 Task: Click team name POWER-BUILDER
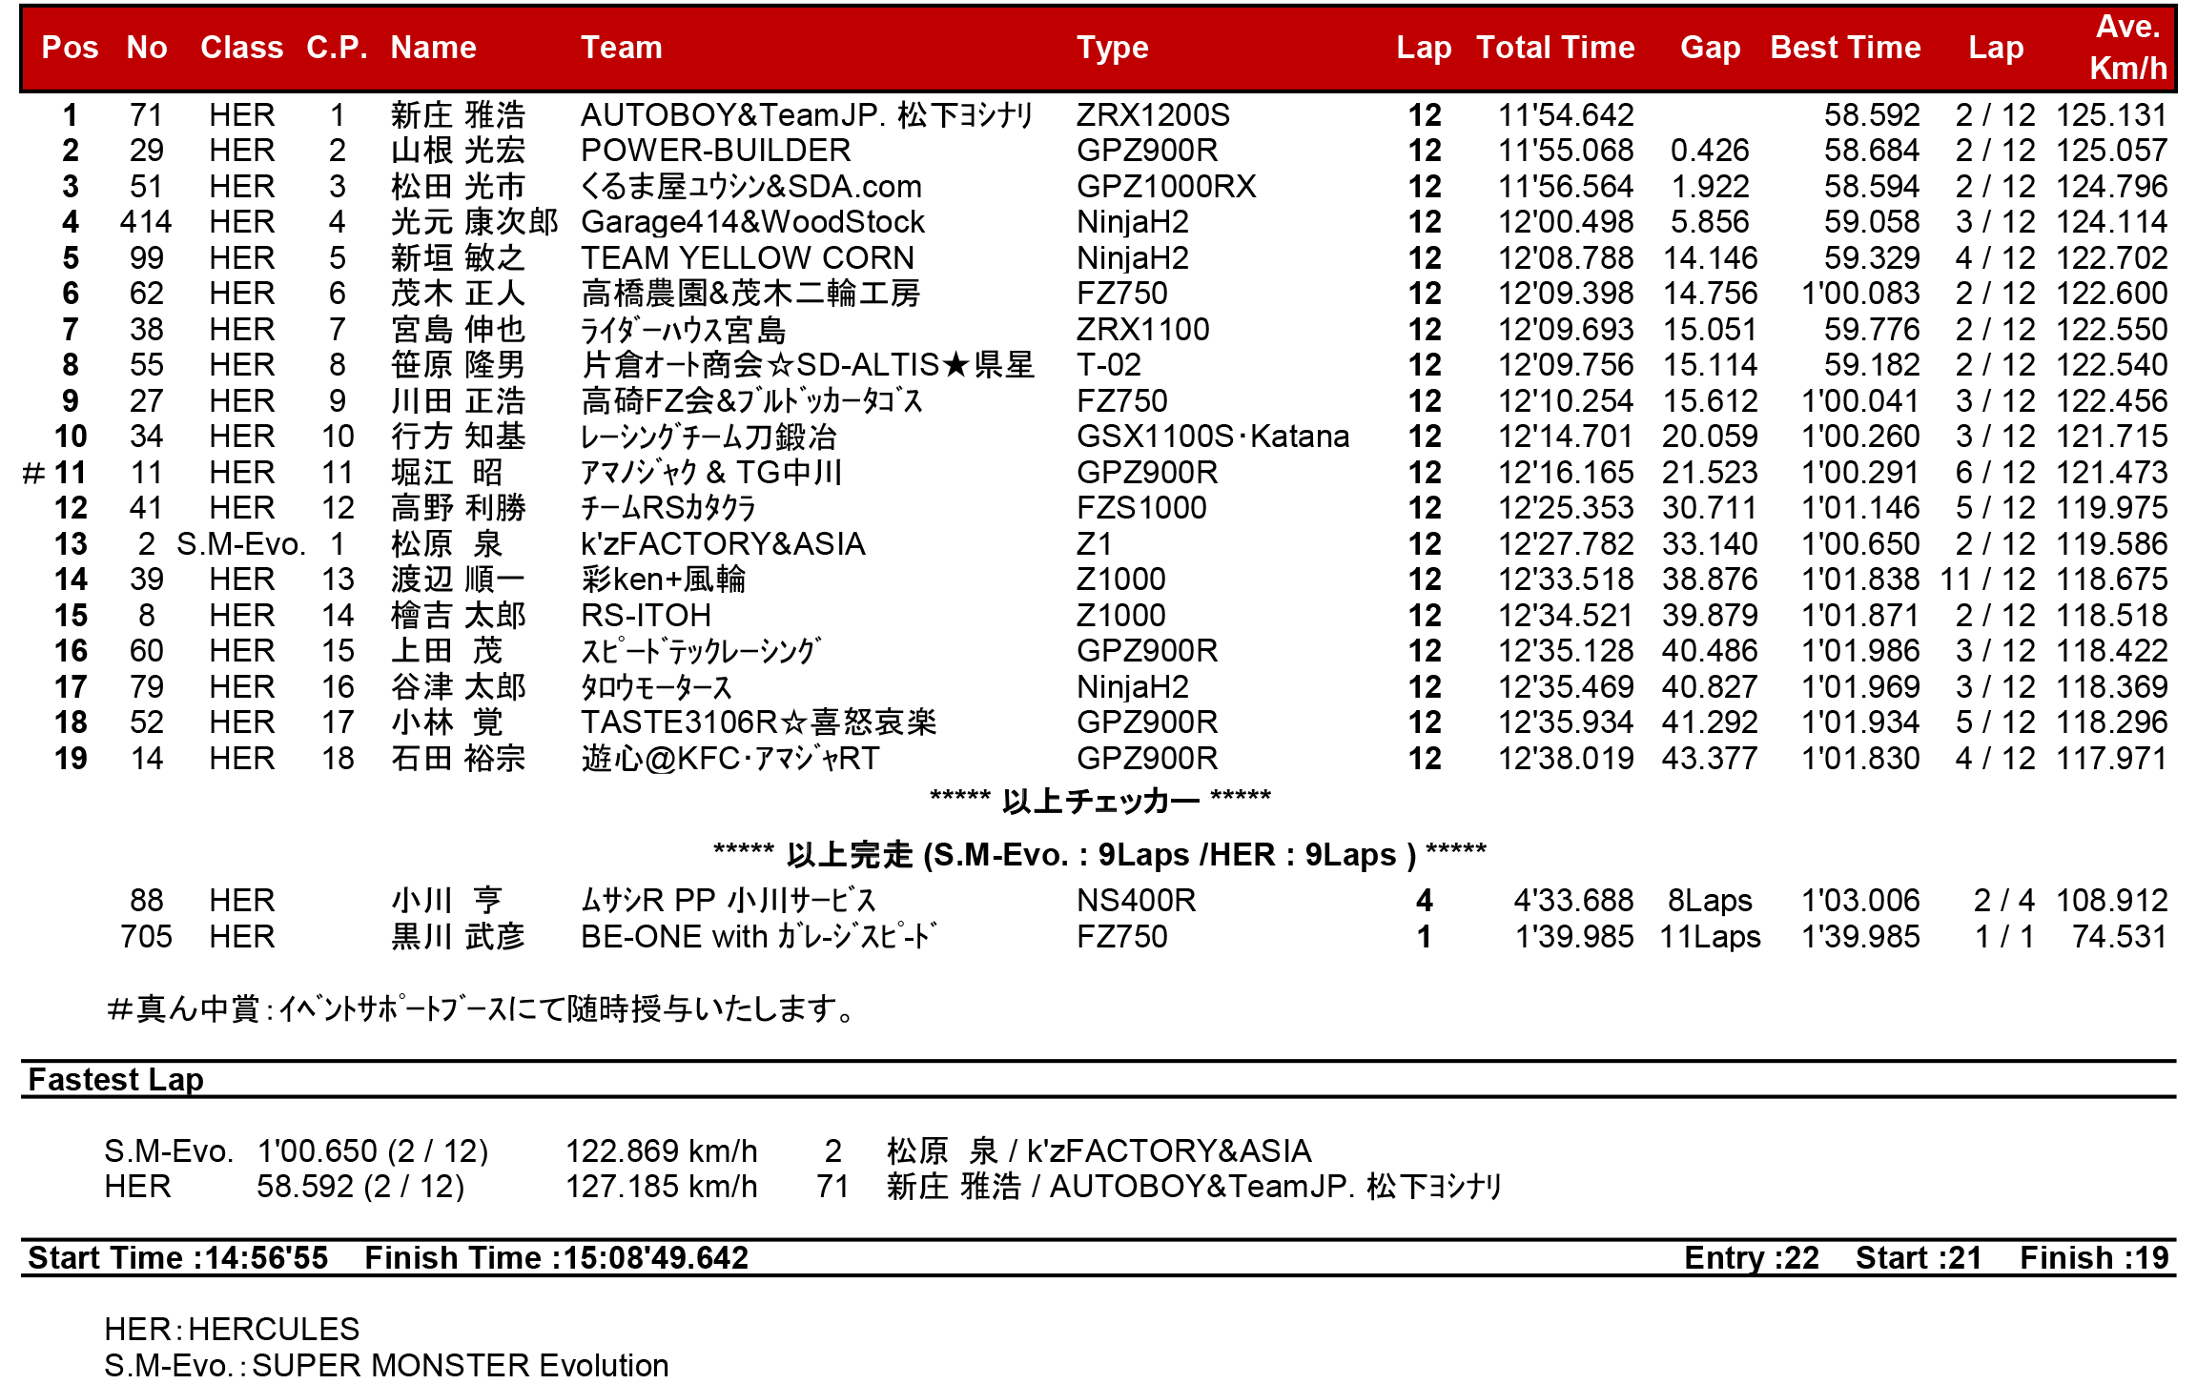[x=715, y=151]
